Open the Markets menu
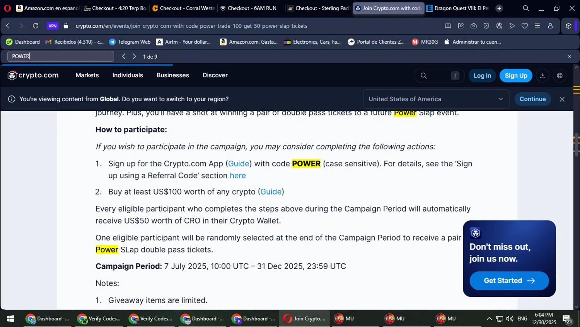This screenshot has height=327, width=580. [x=87, y=75]
